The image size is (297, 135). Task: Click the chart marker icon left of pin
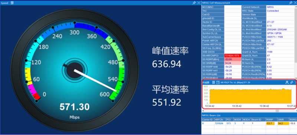coord(287,82)
